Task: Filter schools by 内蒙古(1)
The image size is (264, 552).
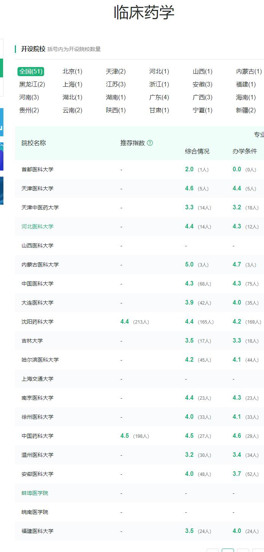Action: 249,72
